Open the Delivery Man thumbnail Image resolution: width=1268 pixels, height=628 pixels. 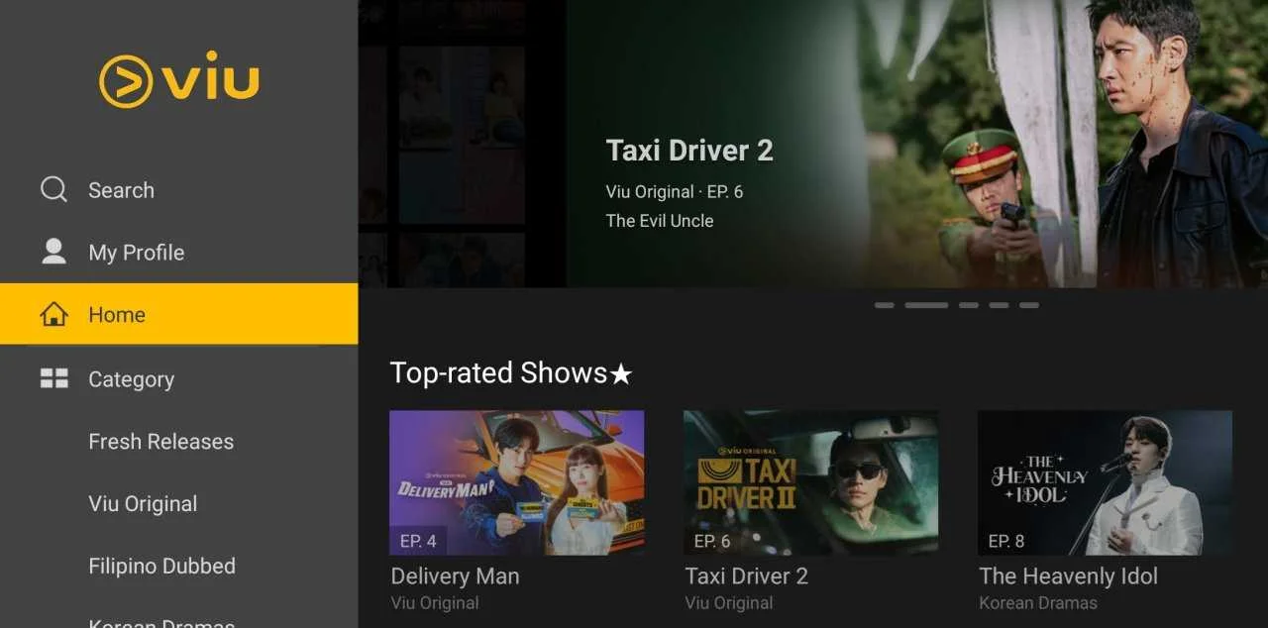(x=517, y=482)
